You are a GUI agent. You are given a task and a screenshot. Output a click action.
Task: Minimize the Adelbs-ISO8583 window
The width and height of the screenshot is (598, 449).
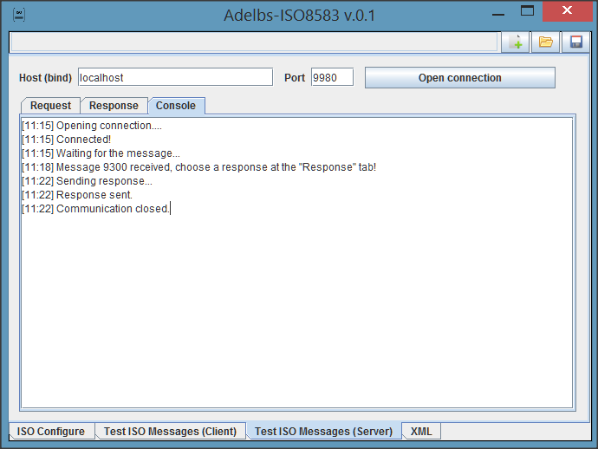pos(497,13)
